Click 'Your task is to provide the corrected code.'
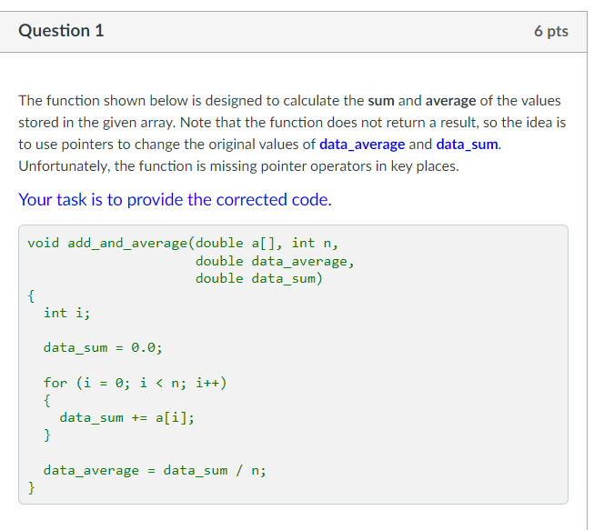This screenshot has height=530, width=594. coord(175,199)
